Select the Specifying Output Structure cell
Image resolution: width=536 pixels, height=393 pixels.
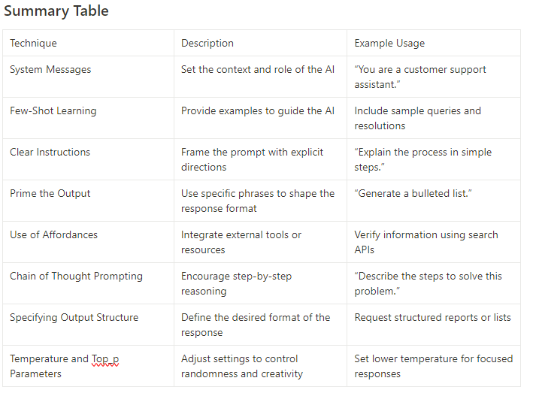pos(74,318)
